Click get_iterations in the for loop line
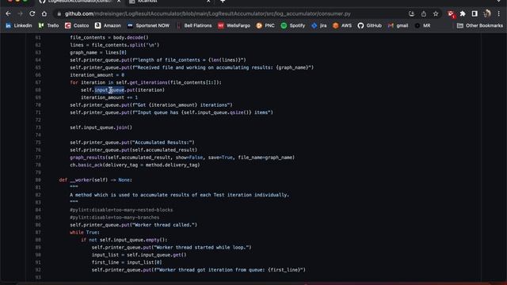 coord(148,82)
